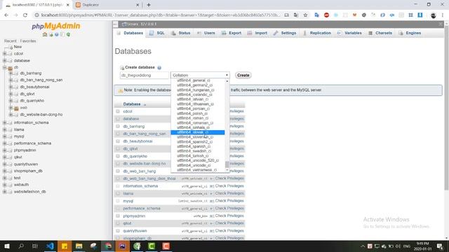The width and height of the screenshot is (449, 252).
Task: Expand phpmyadmin node in tree
Action: (x=5, y=150)
